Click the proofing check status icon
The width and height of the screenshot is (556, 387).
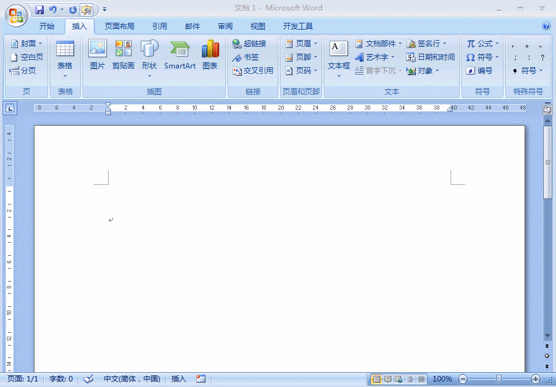click(x=88, y=379)
